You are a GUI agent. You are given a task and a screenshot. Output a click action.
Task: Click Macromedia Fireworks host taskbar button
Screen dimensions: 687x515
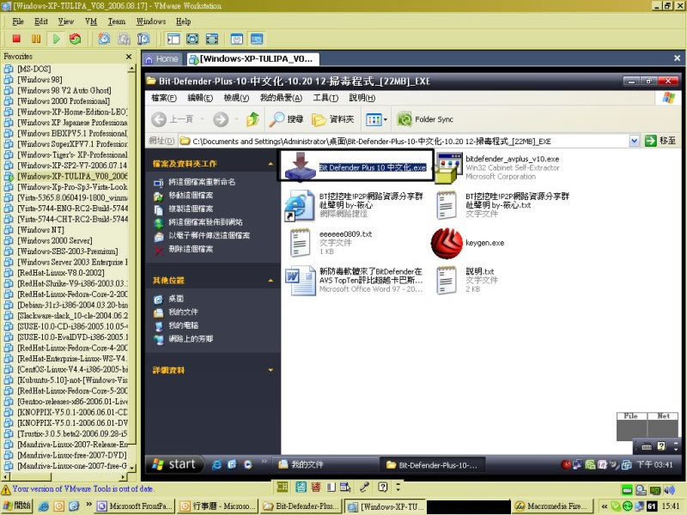553,506
